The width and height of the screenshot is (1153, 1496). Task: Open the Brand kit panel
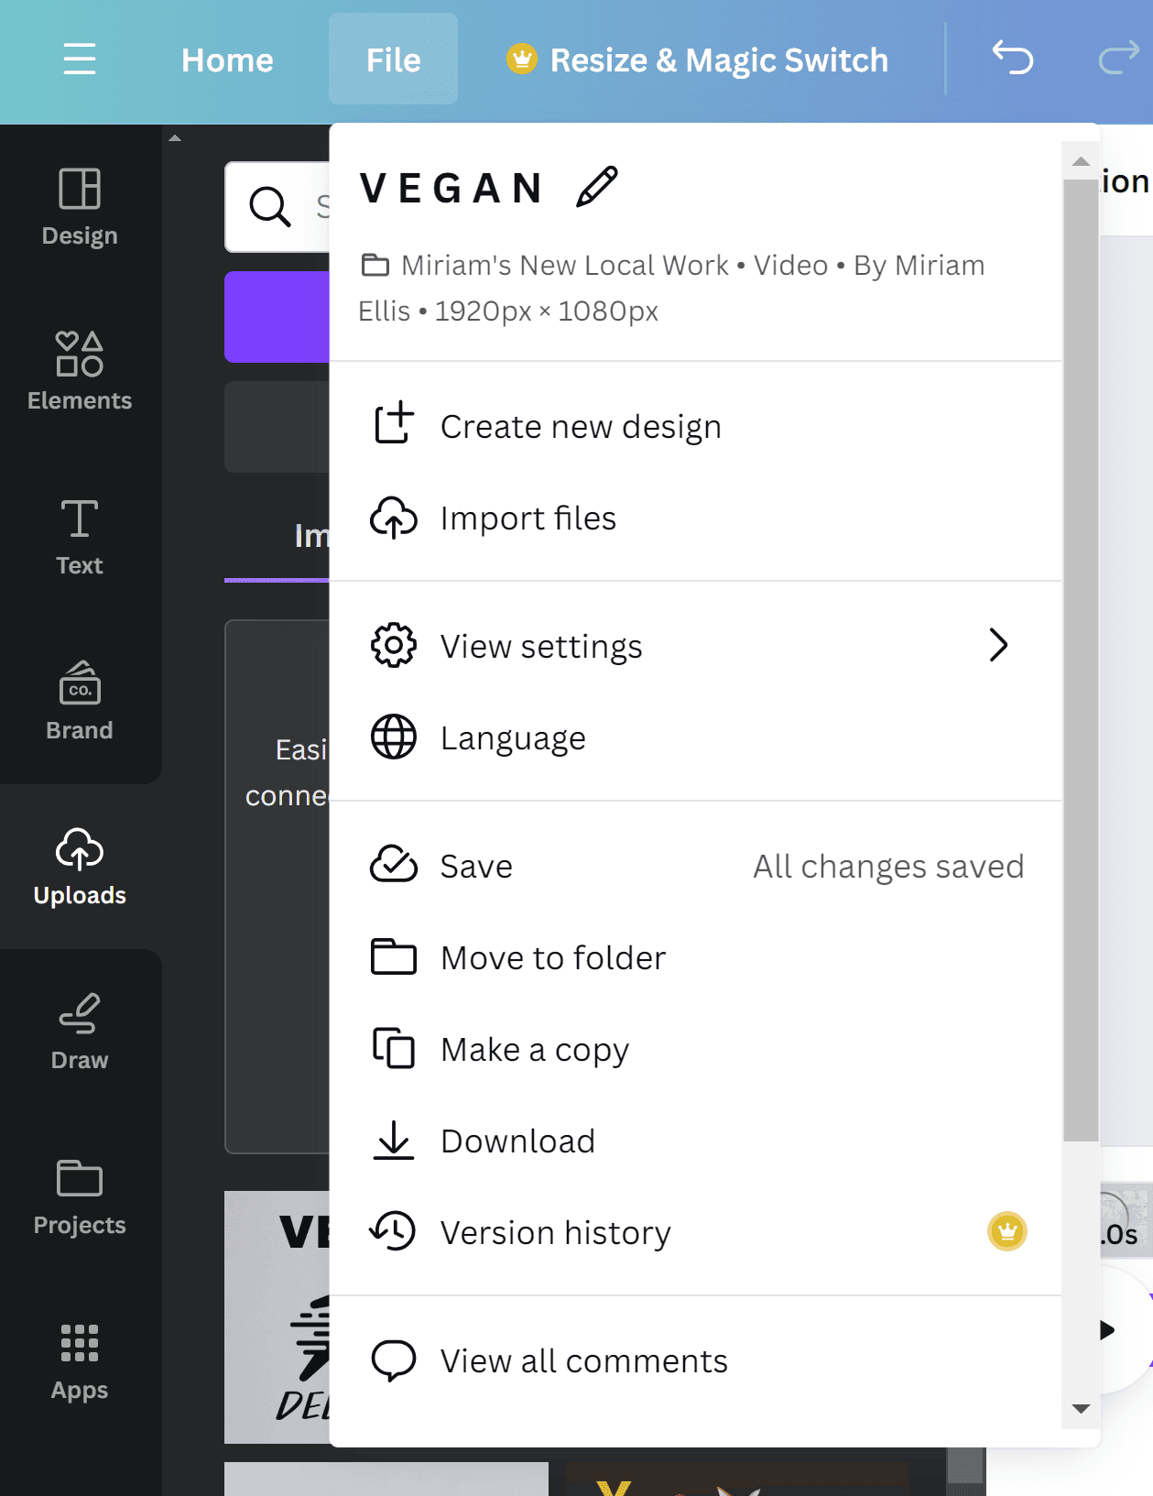pos(80,701)
